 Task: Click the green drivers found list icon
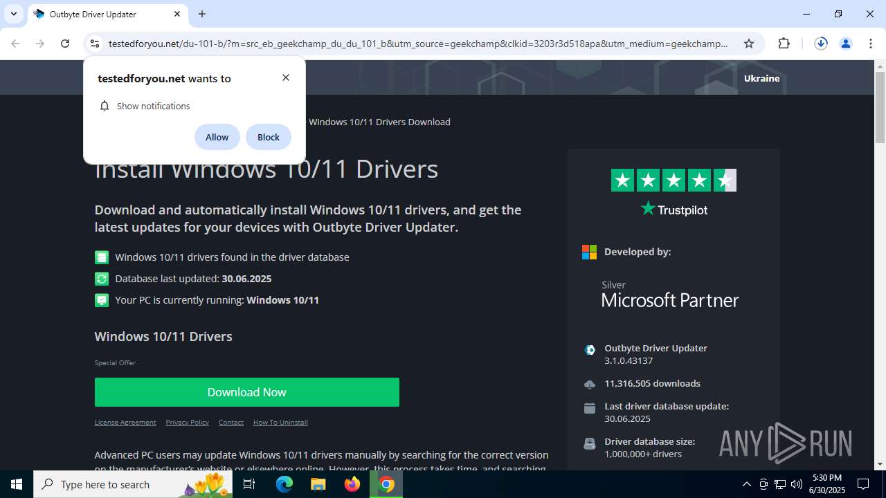(x=102, y=257)
